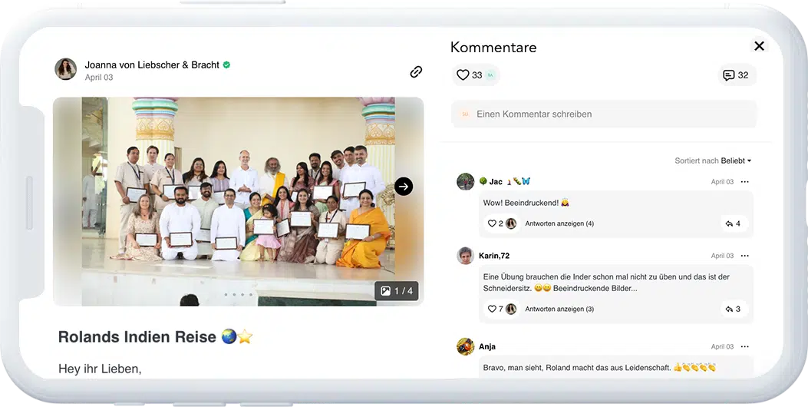
Task: Close the Kommentare panel
Action: pos(759,46)
